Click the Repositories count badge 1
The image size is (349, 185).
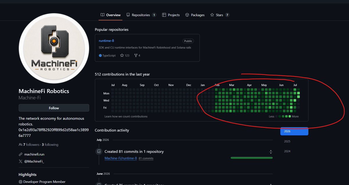(154, 15)
